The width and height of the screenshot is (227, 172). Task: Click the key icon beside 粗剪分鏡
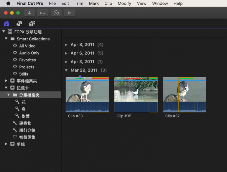[15, 130]
